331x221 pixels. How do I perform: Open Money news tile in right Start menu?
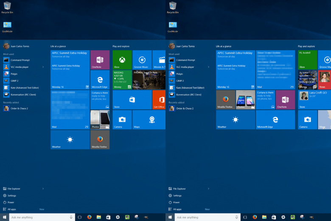(x=307, y=80)
